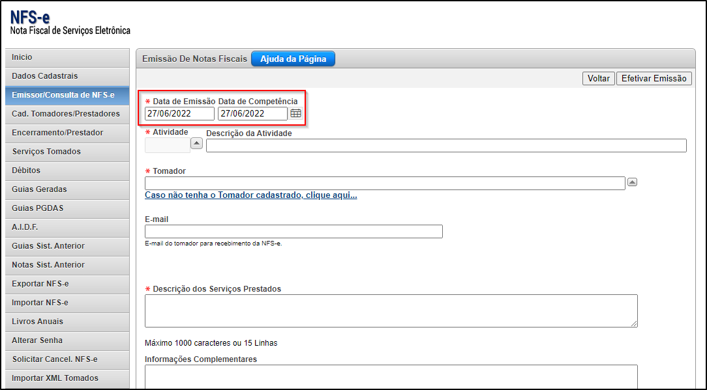Click the Informações Complementares text area
The image size is (707, 390).
pyautogui.click(x=391, y=376)
